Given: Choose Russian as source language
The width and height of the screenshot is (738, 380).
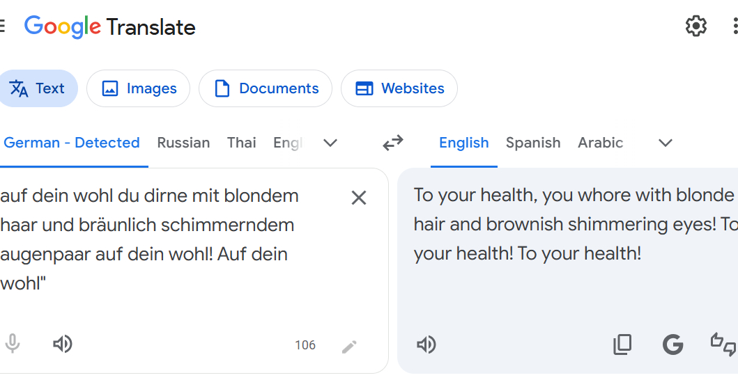Looking at the screenshot, I should (x=183, y=143).
